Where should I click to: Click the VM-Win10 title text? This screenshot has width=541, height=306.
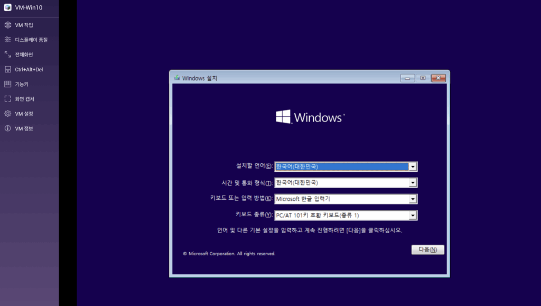pos(29,7)
